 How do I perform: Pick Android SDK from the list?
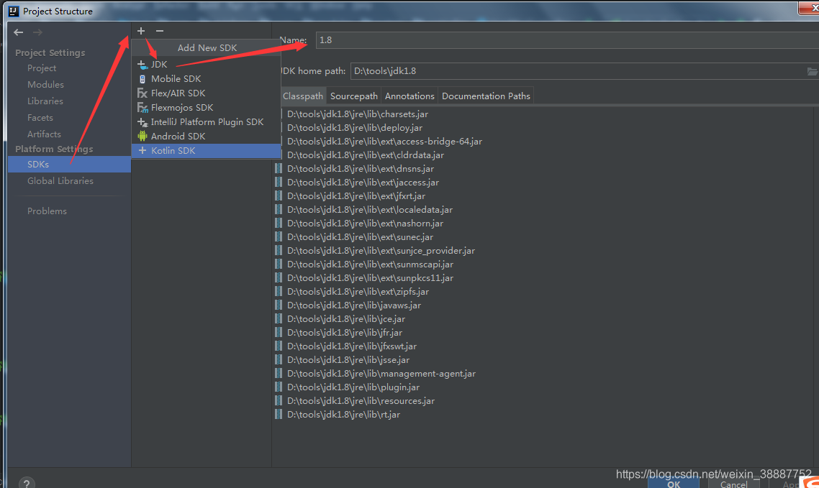(x=206, y=136)
